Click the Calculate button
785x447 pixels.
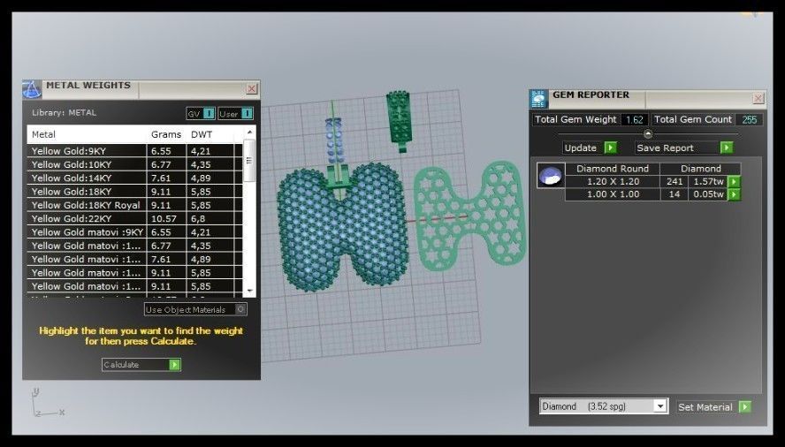(x=141, y=365)
